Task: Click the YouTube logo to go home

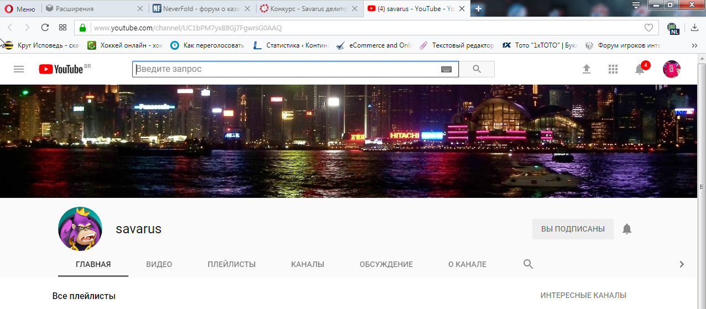Action: (x=61, y=69)
